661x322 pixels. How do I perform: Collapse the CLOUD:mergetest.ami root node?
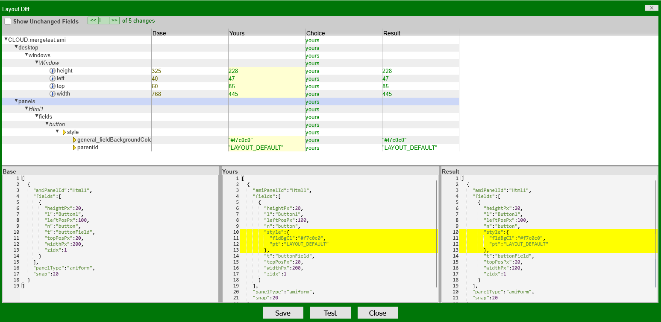[x=6, y=39]
